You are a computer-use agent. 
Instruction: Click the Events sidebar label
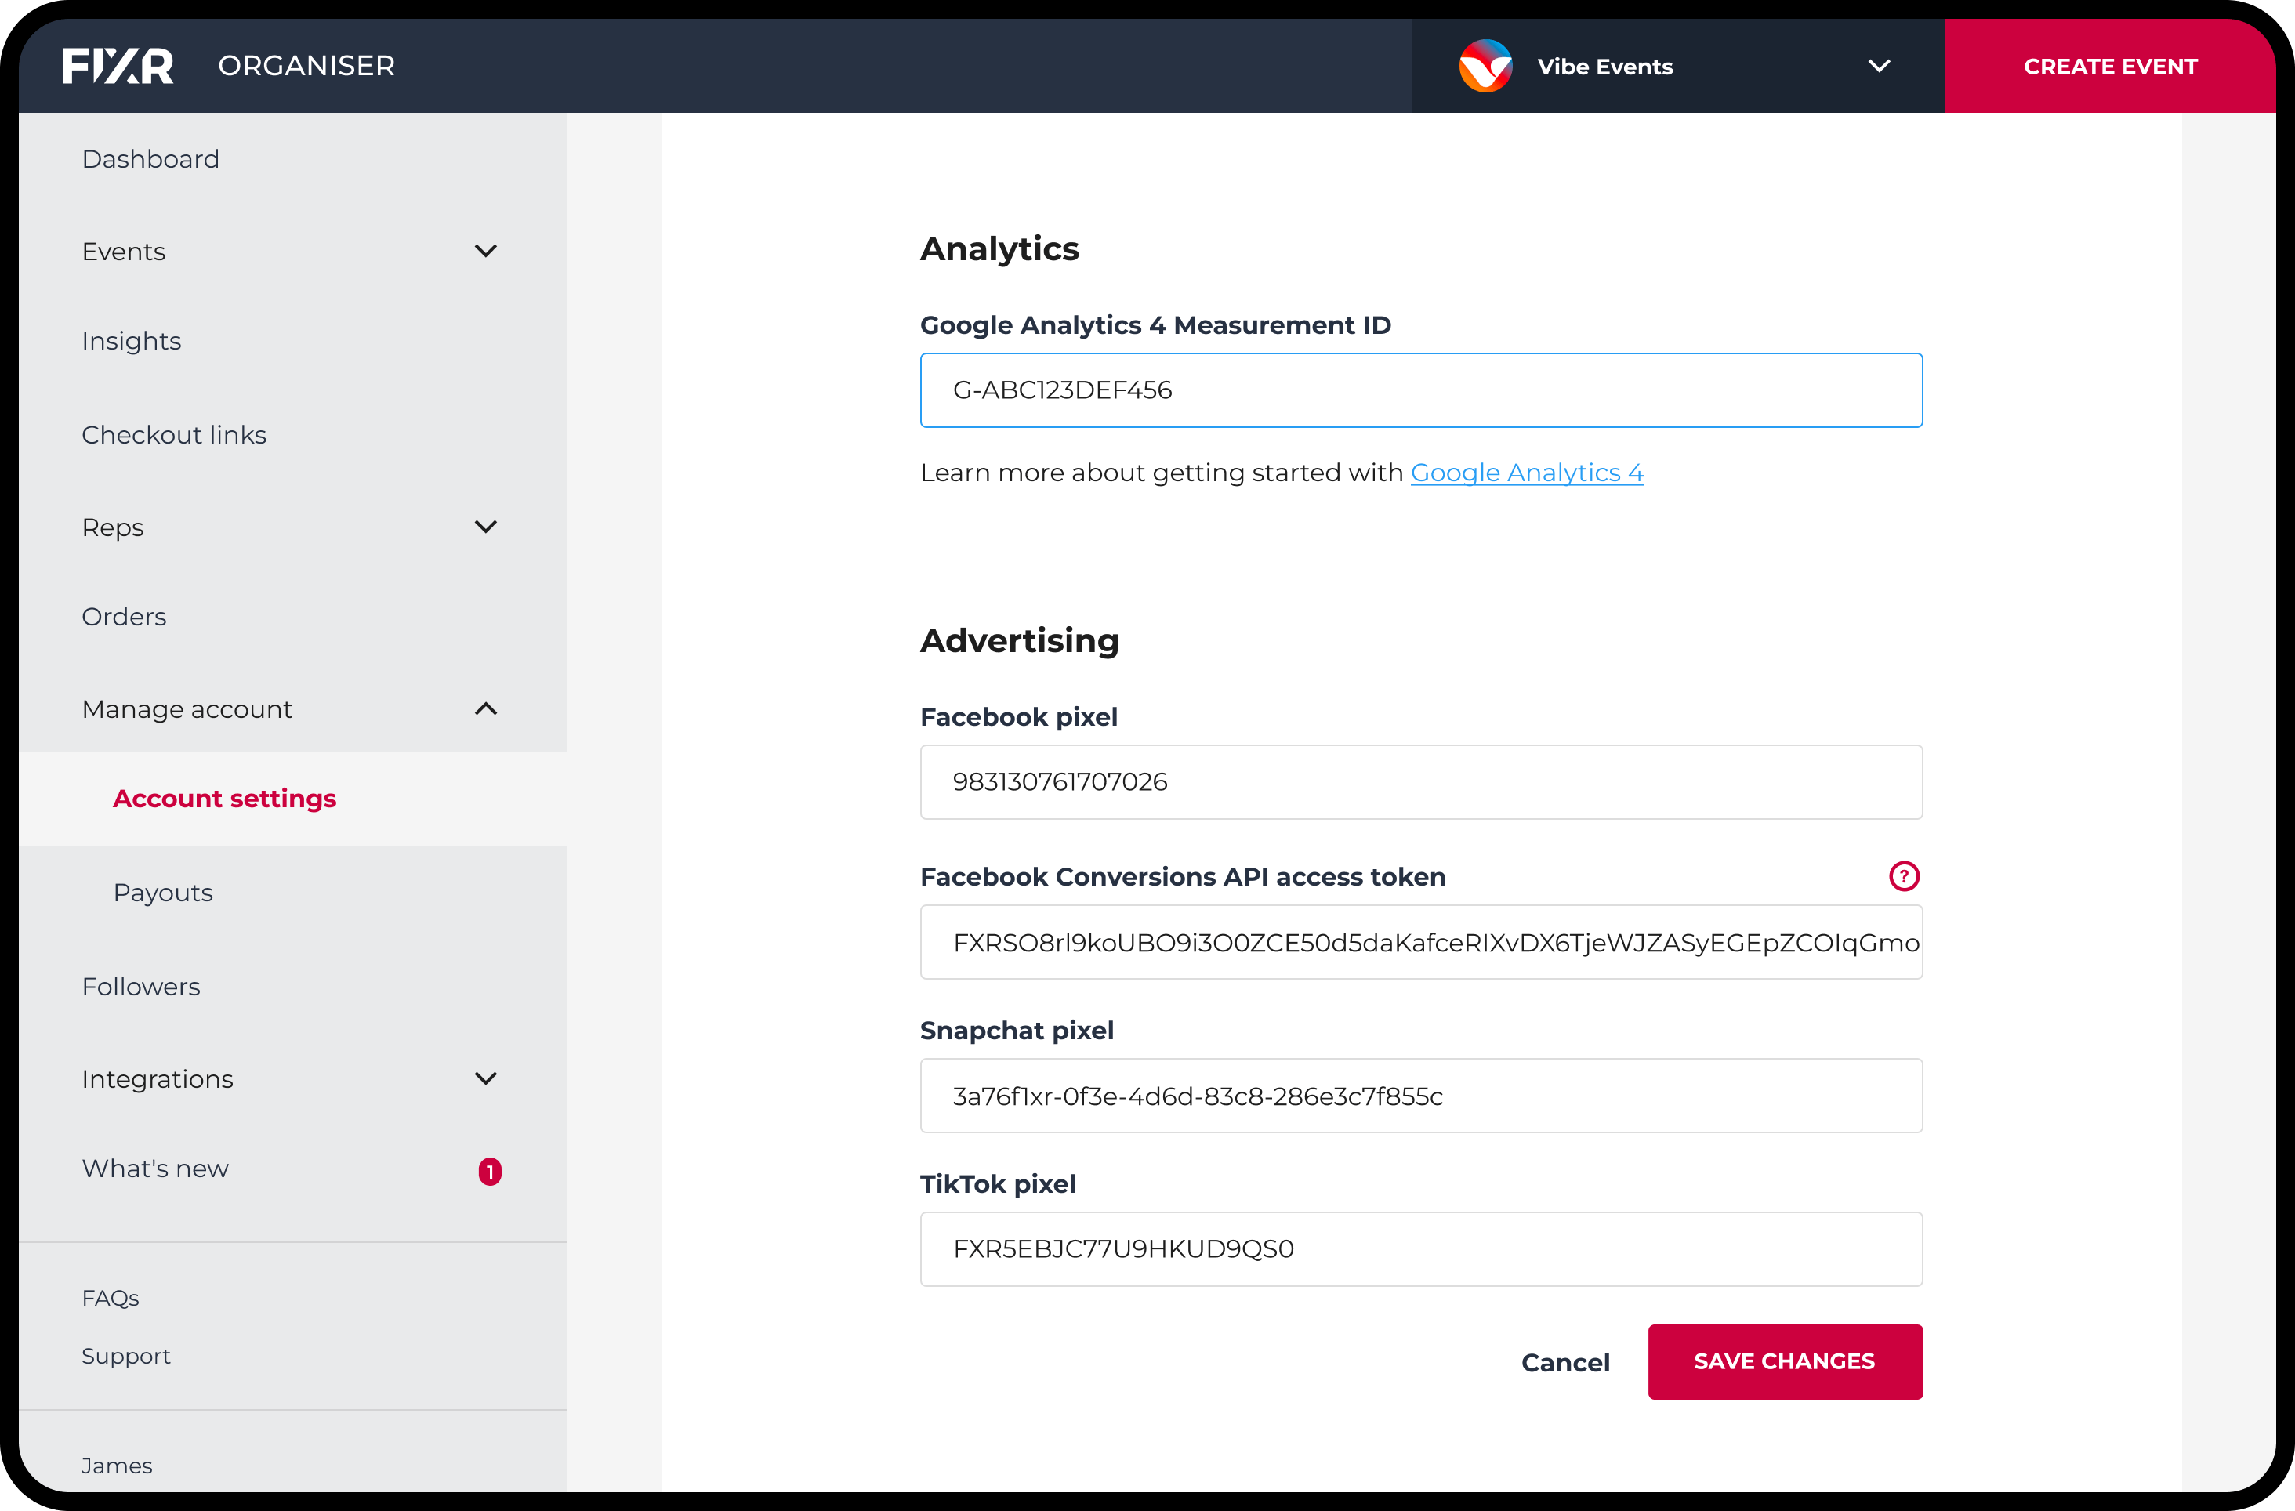(123, 252)
